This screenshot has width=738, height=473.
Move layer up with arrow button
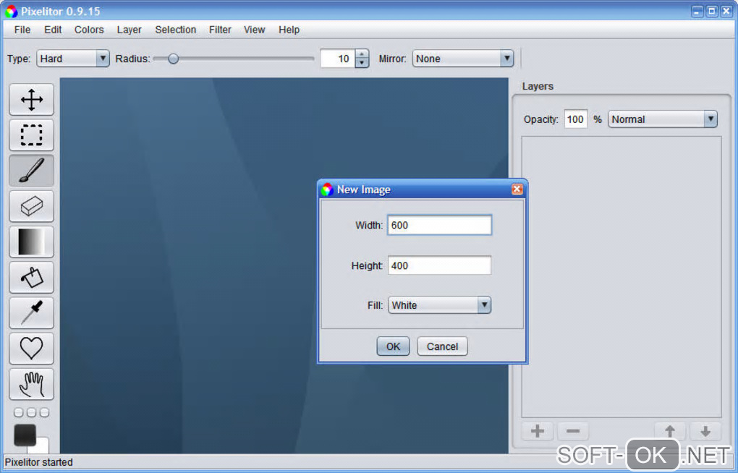tap(670, 431)
